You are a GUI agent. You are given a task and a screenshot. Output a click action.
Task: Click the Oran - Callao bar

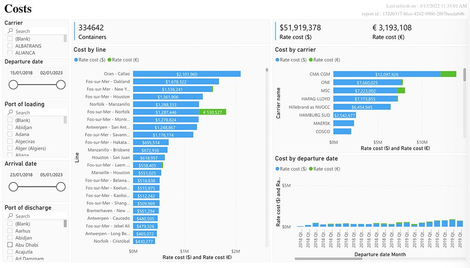(187, 74)
